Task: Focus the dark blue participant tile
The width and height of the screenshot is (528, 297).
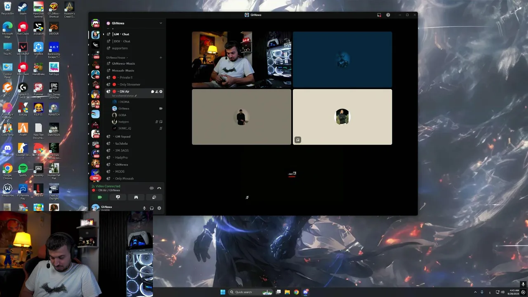Action: [342, 59]
